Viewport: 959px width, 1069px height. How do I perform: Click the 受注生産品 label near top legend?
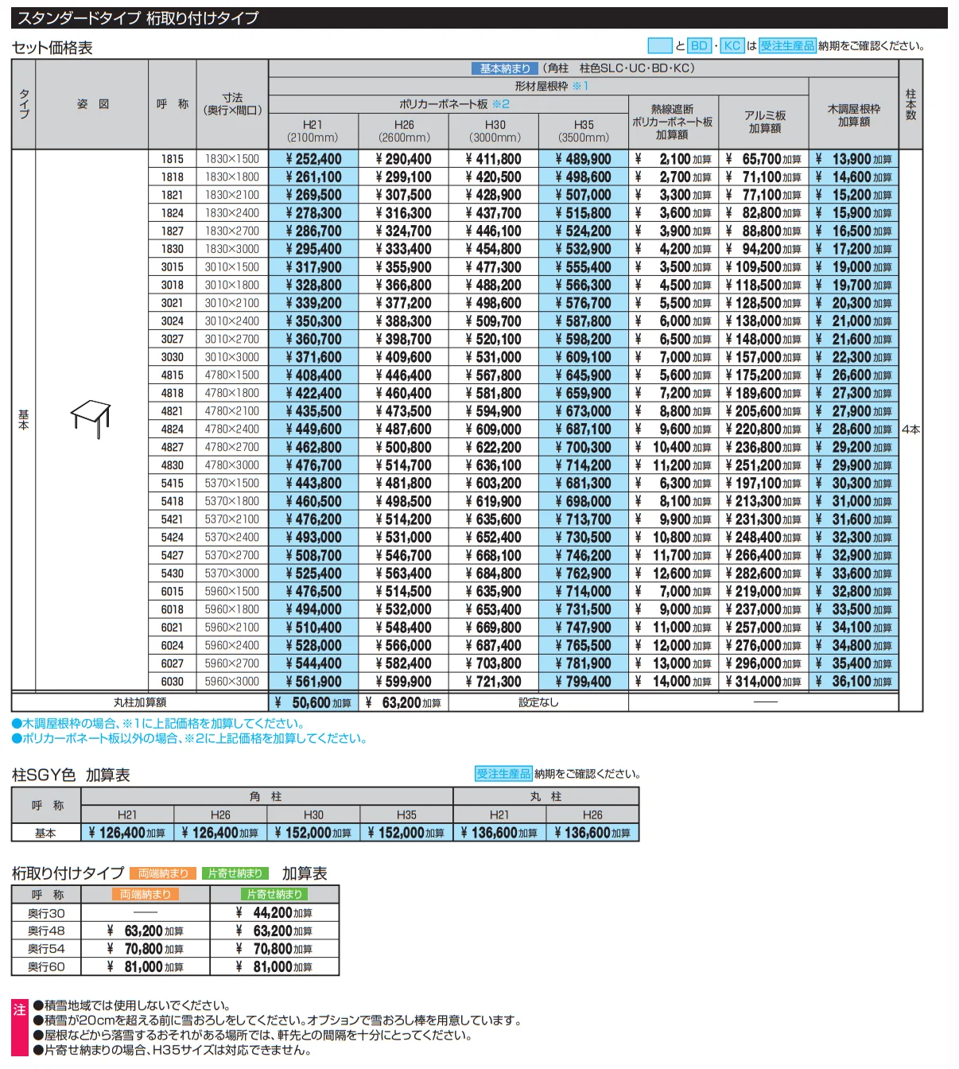coord(787,46)
